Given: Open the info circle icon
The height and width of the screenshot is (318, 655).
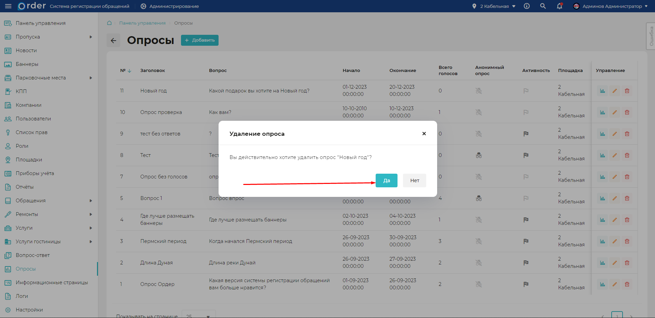Looking at the screenshot, I should click(x=527, y=6).
